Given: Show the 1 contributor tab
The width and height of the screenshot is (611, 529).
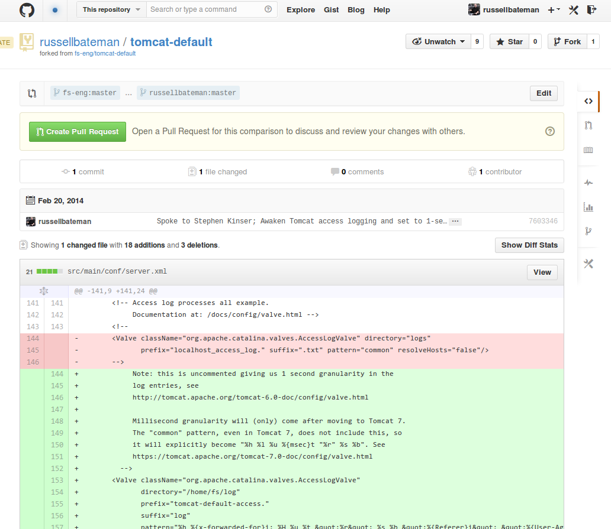Looking at the screenshot, I should [x=495, y=172].
